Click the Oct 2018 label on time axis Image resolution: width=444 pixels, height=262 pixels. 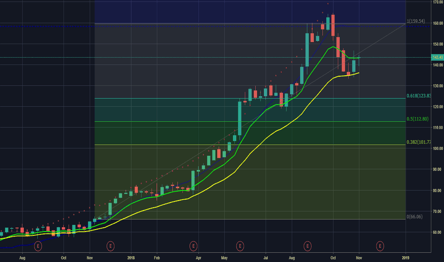(333, 258)
